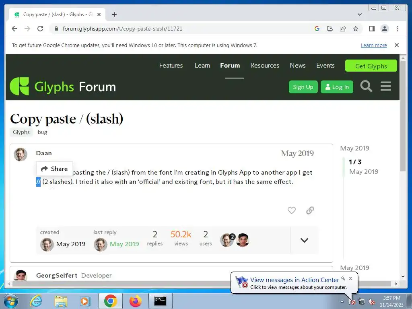
Task: Open the forum search magnifier icon
Action: click(x=366, y=86)
